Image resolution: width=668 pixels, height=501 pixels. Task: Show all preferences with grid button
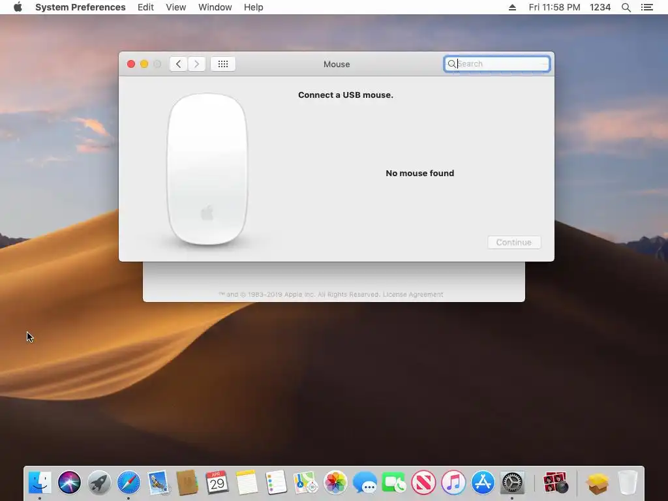pyautogui.click(x=223, y=64)
